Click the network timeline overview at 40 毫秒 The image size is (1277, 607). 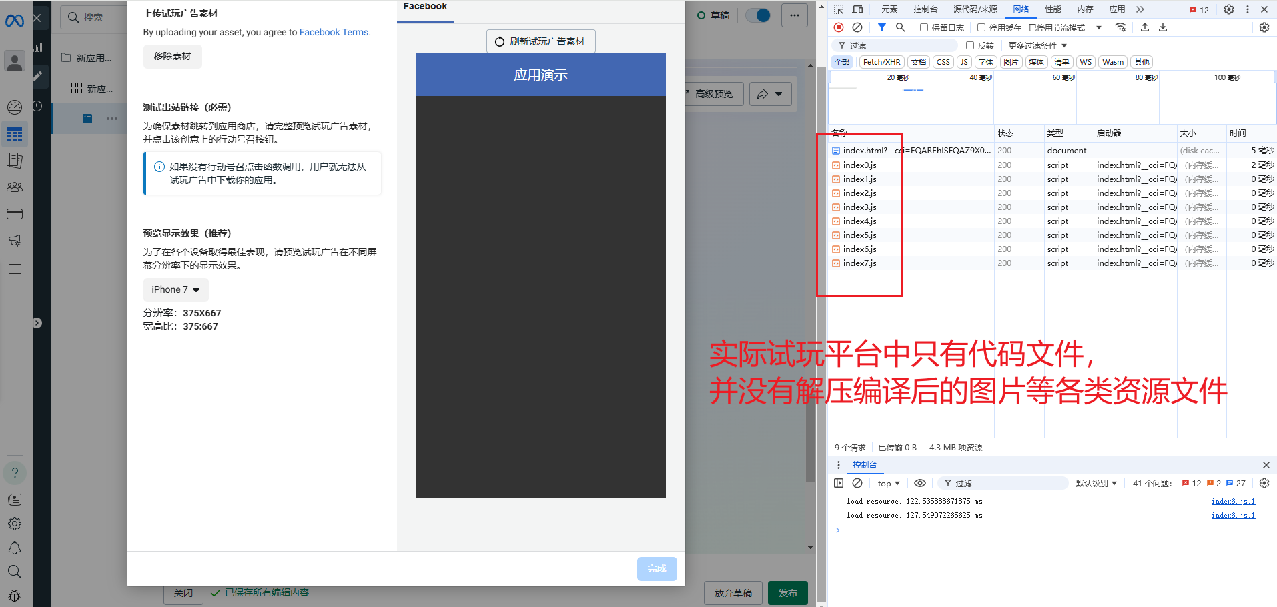pyautogui.click(x=981, y=78)
